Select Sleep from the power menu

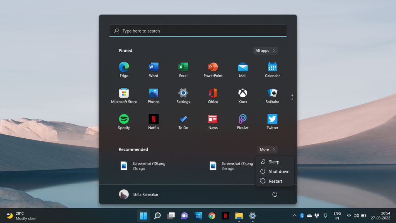(275, 161)
